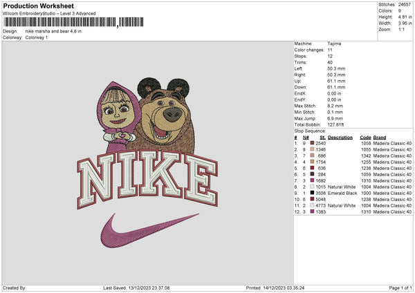Image resolution: width=415 pixels, height=293 pixels.
Task: Select thread code 1342
Action: click(366, 155)
